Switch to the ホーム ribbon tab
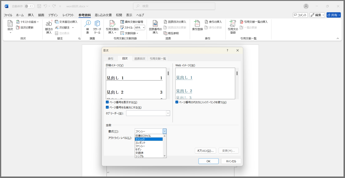The height and width of the screenshot is (178, 345). pos(20,15)
